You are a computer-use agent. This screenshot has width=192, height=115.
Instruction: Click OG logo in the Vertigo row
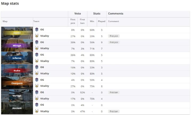37,92
